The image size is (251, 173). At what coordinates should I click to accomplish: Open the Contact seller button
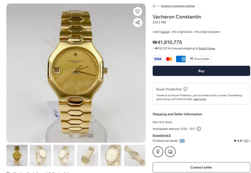201,167
